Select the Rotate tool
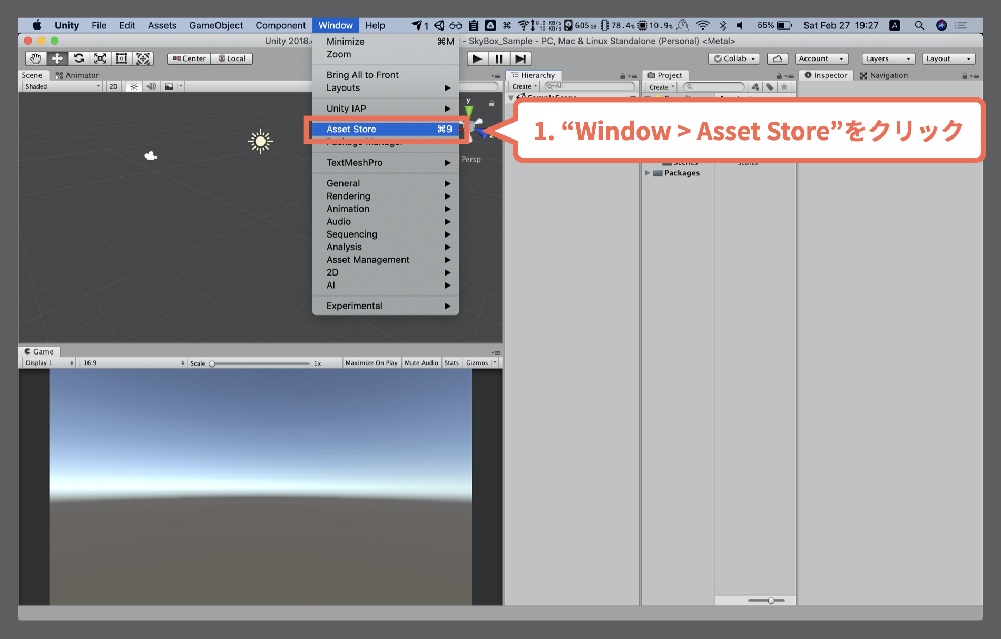 (79, 58)
